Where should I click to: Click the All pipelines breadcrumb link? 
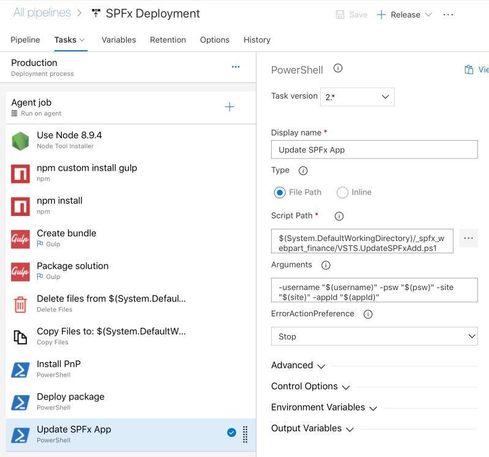[x=42, y=12]
